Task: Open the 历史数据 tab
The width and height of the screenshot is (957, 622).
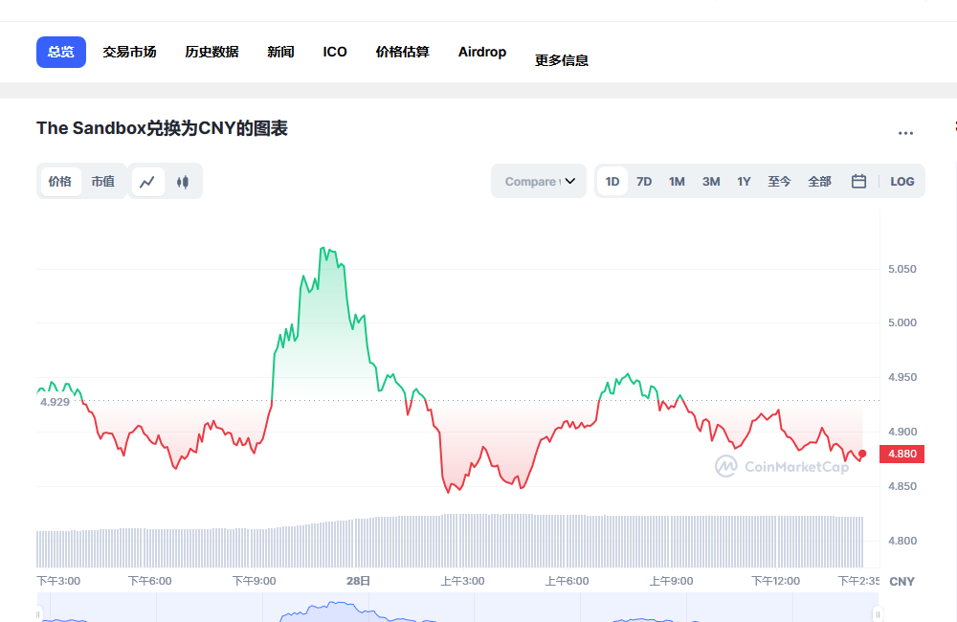Action: [x=211, y=52]
